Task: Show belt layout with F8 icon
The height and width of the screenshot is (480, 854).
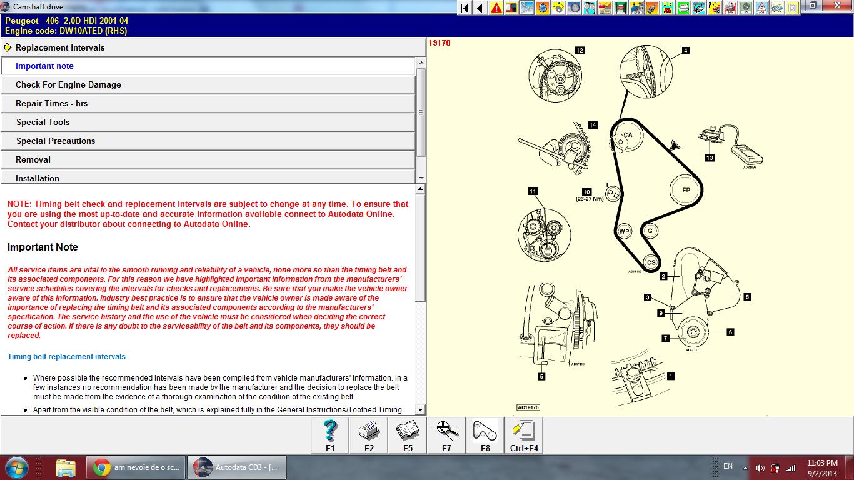Action: point(485,435)
